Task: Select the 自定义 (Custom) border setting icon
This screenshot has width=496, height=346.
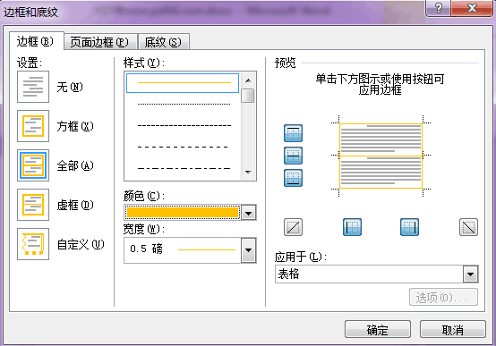Action: pos(33,244)
